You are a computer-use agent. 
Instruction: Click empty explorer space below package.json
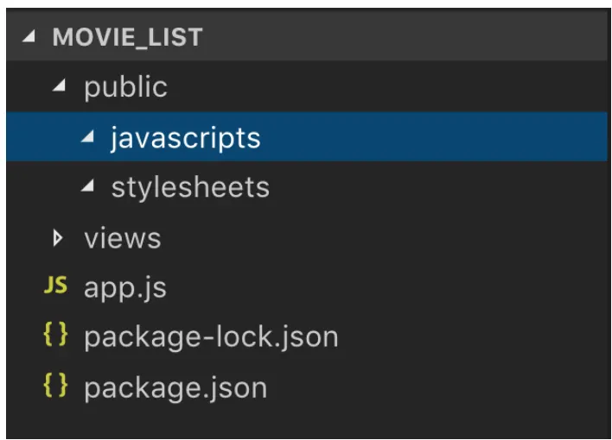[303, 423]
